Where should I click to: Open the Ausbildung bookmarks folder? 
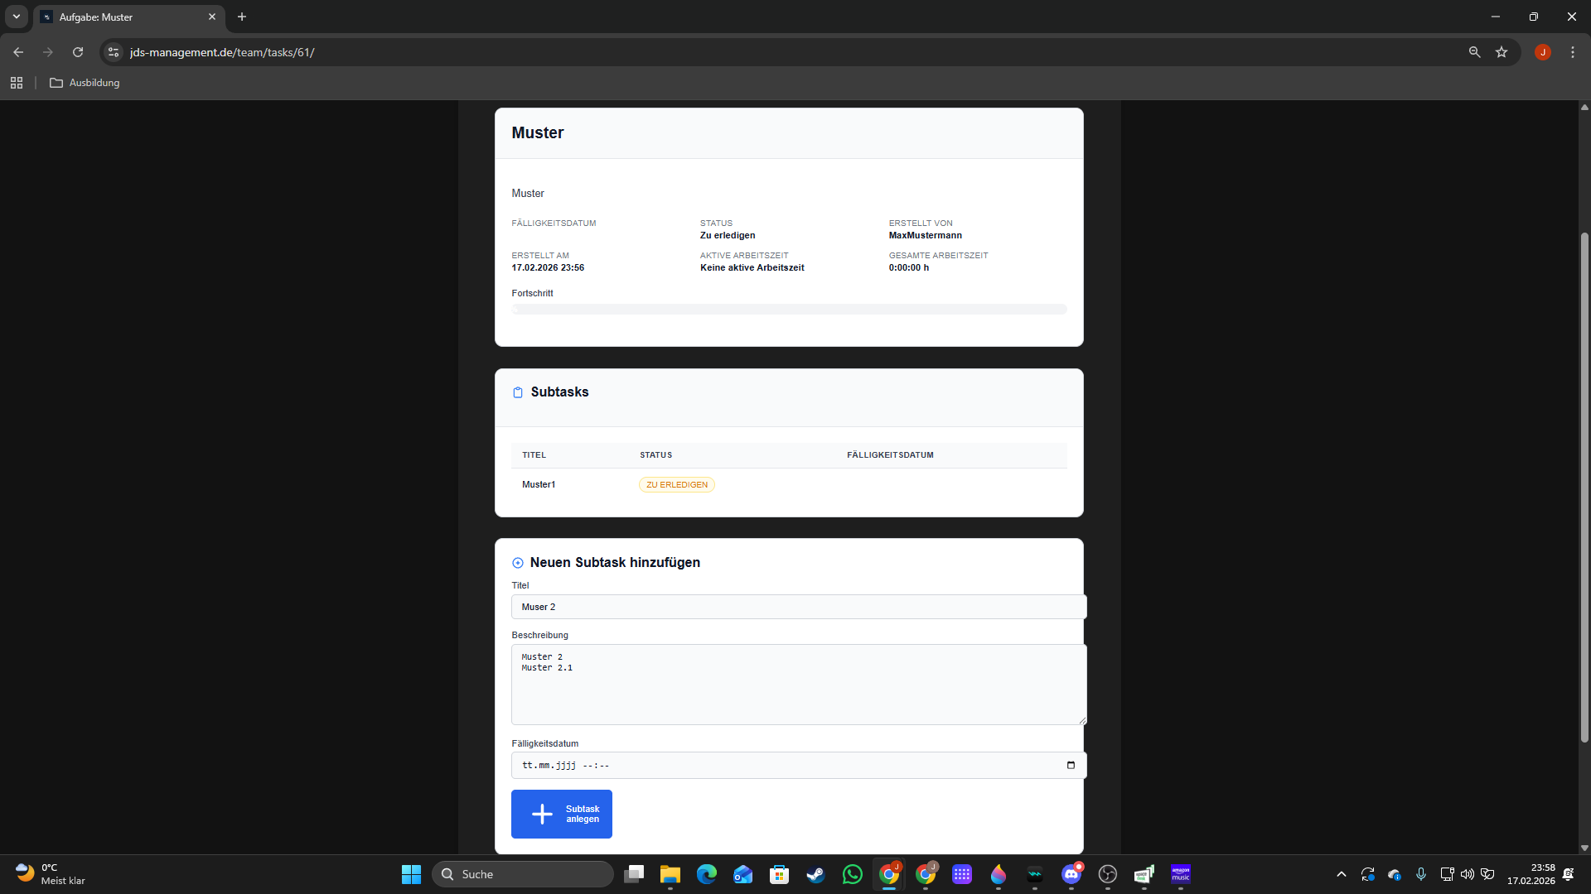[x=85, y=83]
